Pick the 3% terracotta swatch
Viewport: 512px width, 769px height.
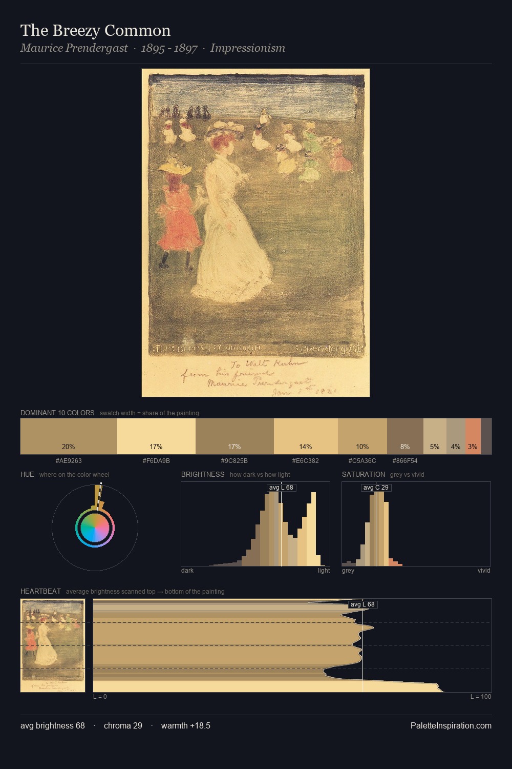click(x=473, y=436)
